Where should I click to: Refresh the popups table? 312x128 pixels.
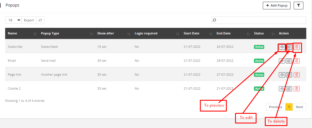[40, 20]
